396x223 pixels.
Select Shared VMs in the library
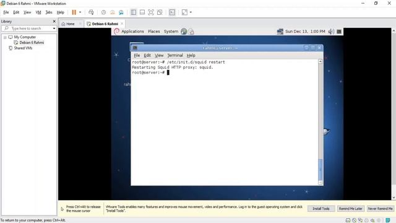[23, 48]
